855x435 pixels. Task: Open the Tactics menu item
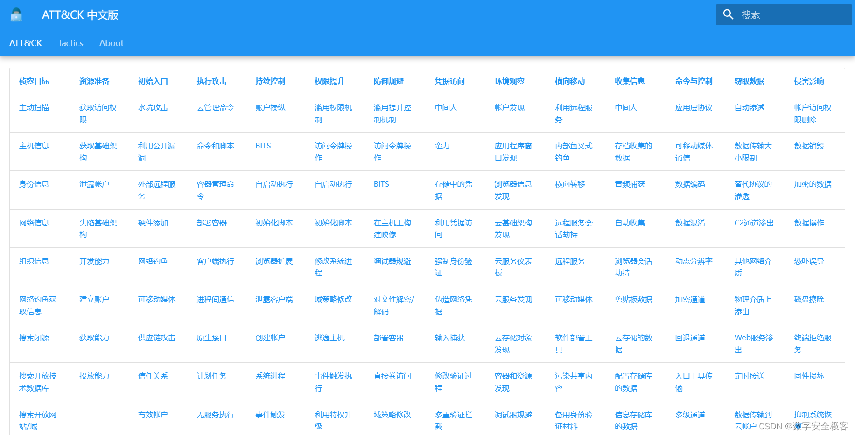tap(70, 43)
